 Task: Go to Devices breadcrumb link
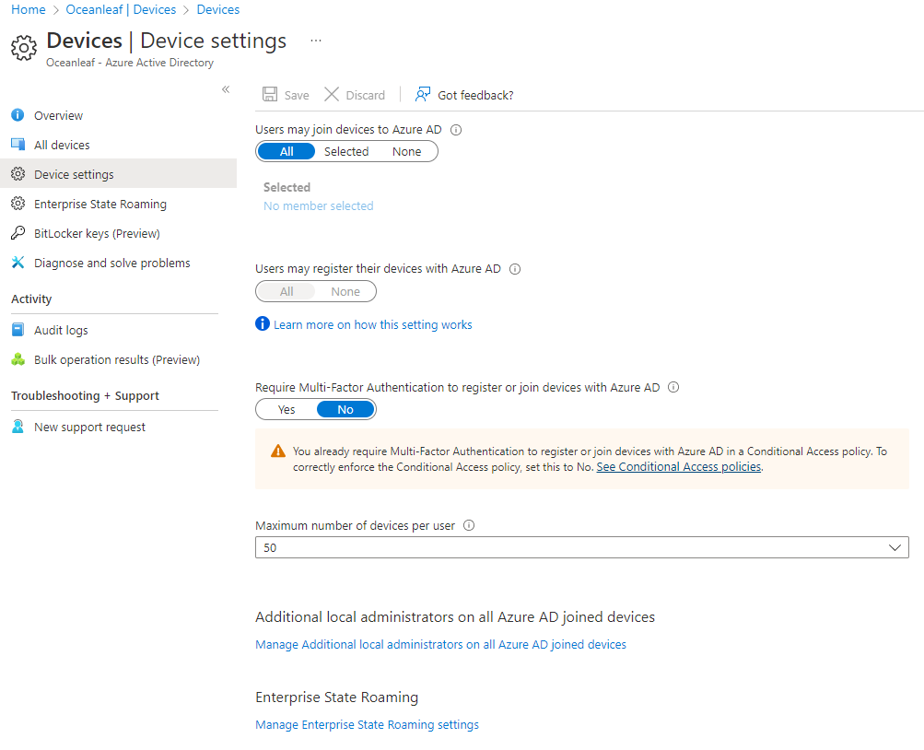point(218,9)
